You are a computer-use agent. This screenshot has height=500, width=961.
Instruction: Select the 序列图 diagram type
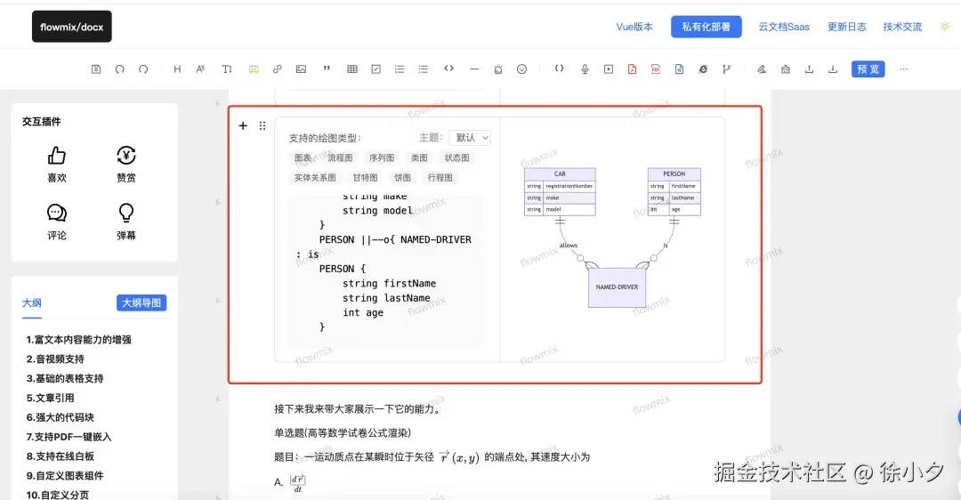click(x=382, y=158)
